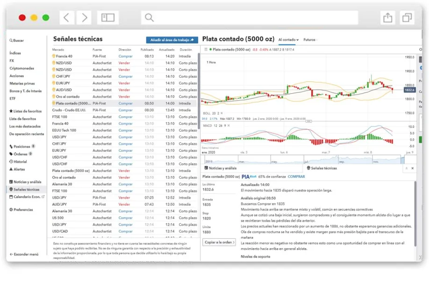Screen dimensions: 429x281
Task: Open Materias primas category
Action: pyautogui.click(x=22, y=83)
